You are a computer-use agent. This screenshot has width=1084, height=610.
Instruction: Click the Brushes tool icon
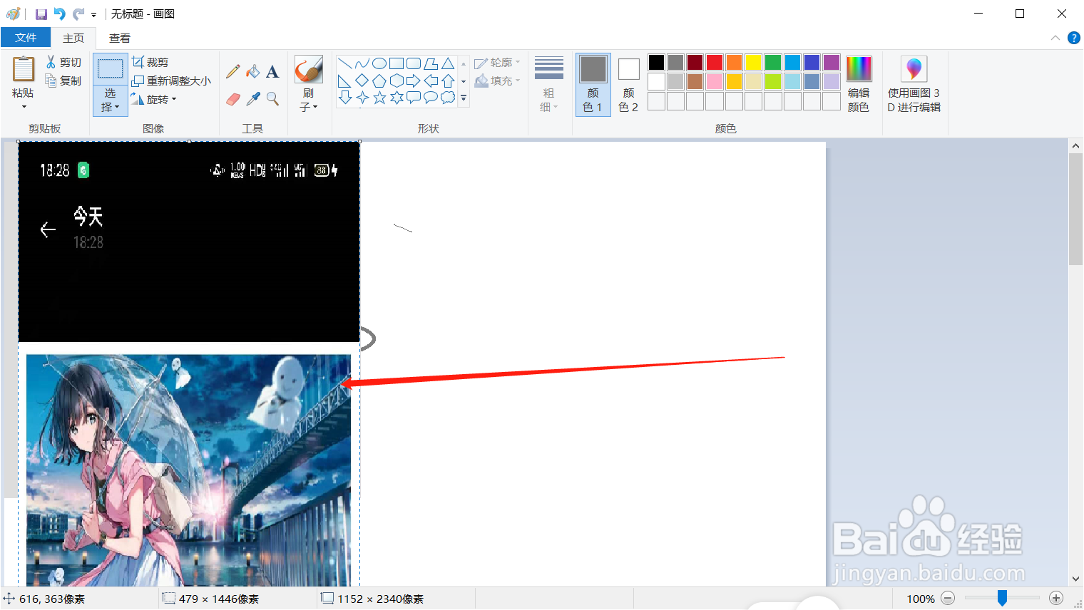309,70
